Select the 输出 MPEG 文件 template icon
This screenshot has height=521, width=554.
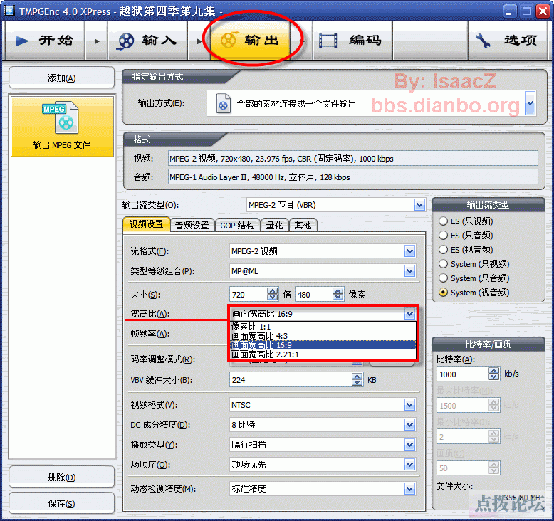(62, 127)
